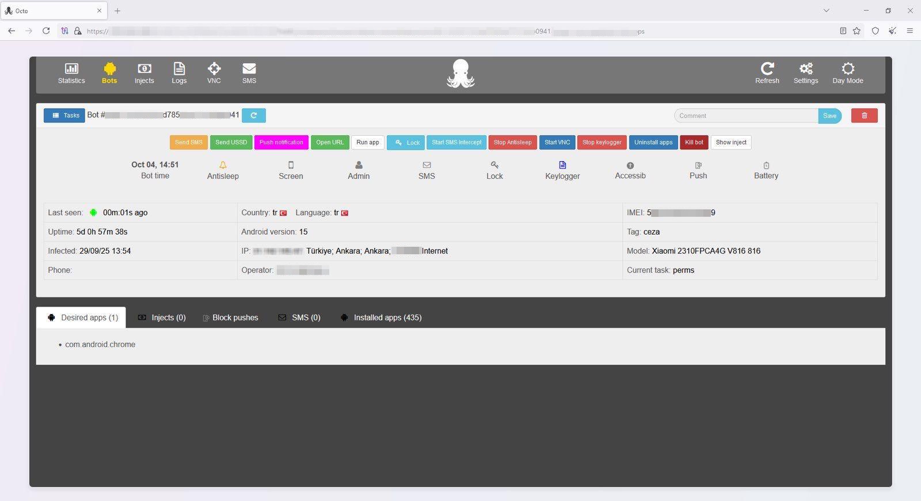The image size is (921, 501).
Task: Click into the Comment text field
Action: (745, 116)
